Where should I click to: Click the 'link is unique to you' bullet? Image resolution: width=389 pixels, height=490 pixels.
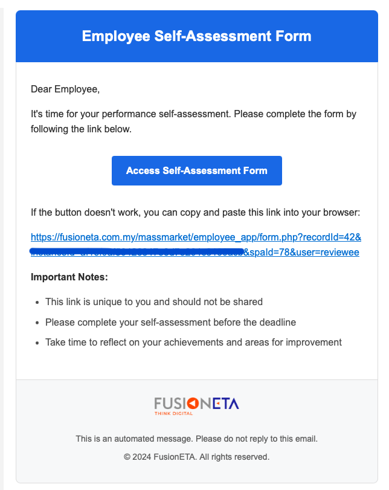tap(154, 301)
